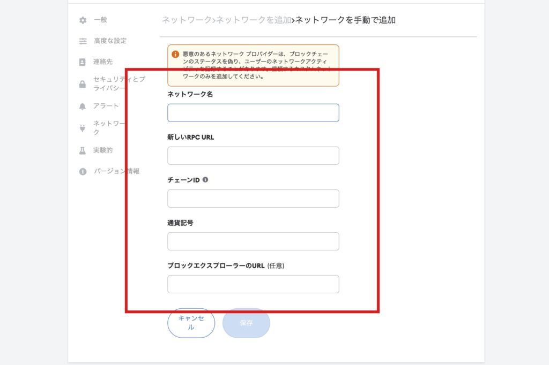
Task: Click the 通貨記号 label text
Action: (180, 223)
